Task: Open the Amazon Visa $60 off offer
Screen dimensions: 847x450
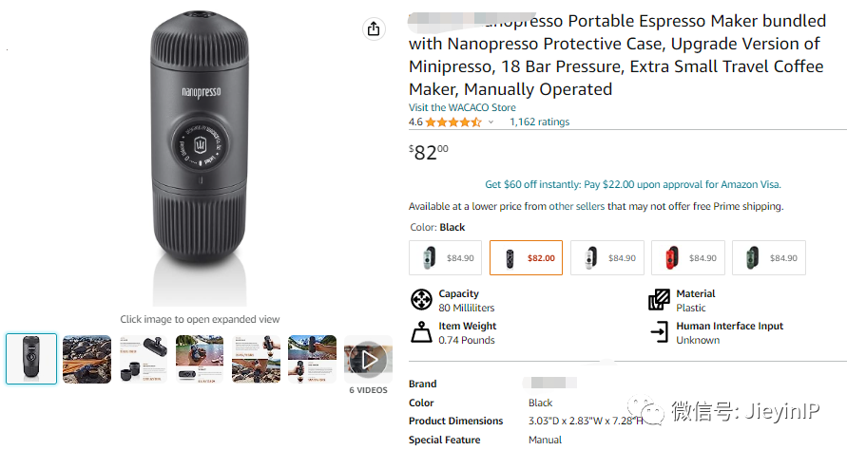Action: (x=633, y=184)
